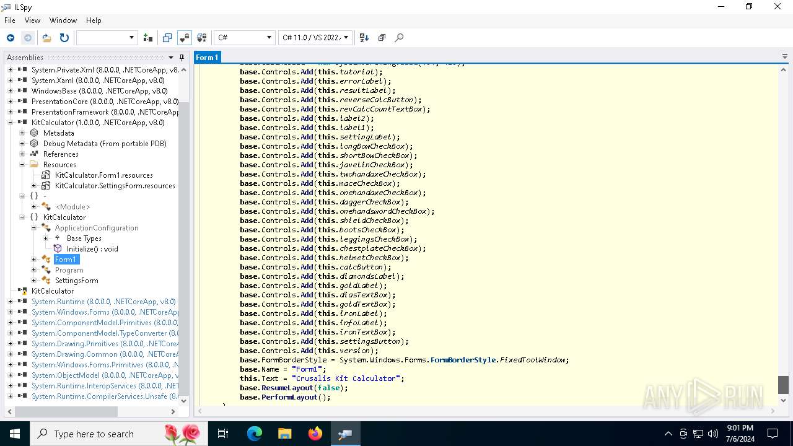Collapse the Resources folder node
The image size is (793, 446).
tap(22, 165)
